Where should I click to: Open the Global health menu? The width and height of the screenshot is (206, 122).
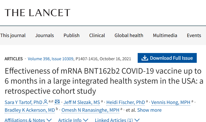[129, 36]
